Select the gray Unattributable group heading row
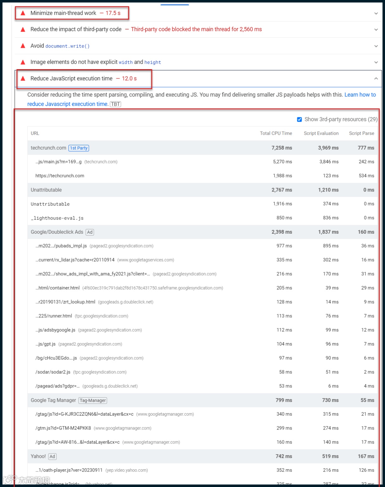The image size is (385, 487). pyautogui.click(x=202, y=190)
